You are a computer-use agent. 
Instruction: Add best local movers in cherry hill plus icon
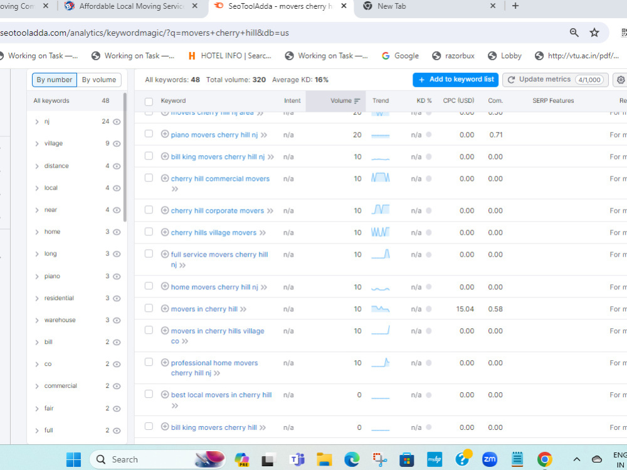pyautogui.click(x=165, y=394)
